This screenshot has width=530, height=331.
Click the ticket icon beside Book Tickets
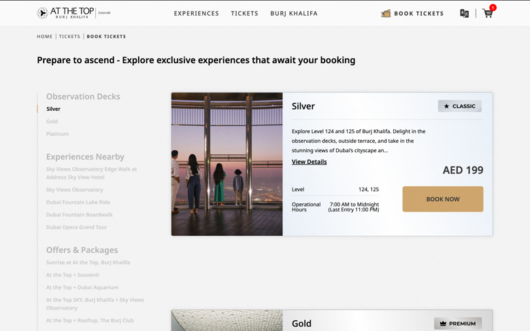coord(386,14)
